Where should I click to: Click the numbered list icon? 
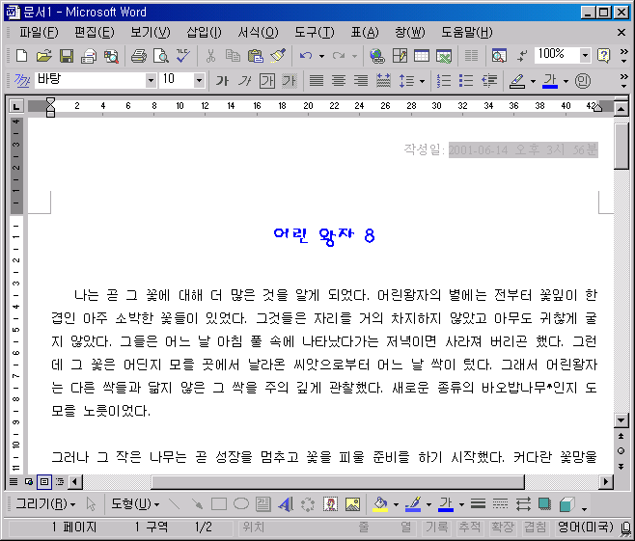[x=445, y=81]
